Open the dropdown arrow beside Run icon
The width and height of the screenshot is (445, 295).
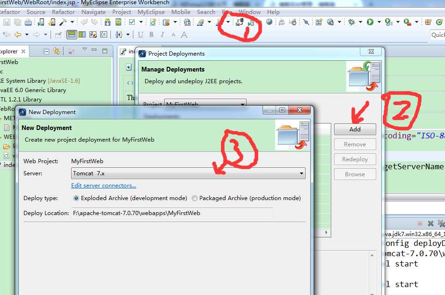pyautogui.click(x=379, y=22)
